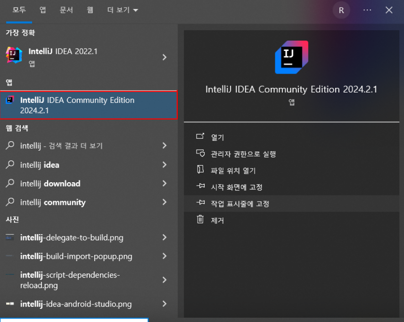Select web suggestion 'intellij download'
Image resolution: width=404 pixels, height=322 pixels.
click(x=89, y=184)
